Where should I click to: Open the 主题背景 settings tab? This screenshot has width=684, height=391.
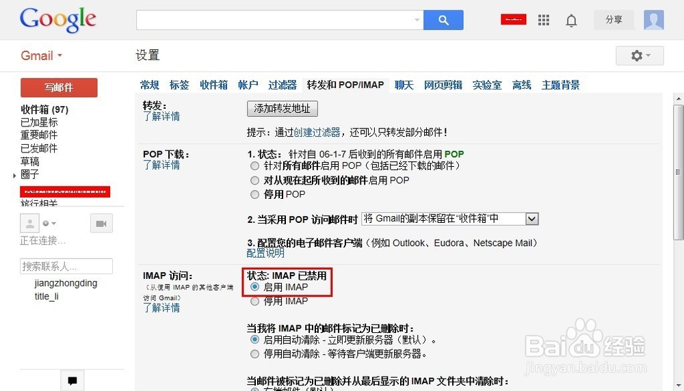pos(561,85)
